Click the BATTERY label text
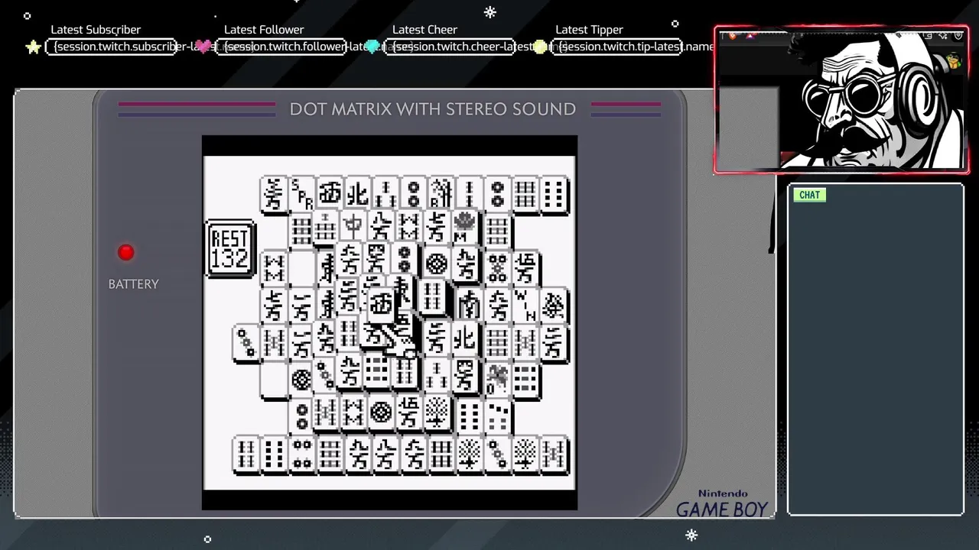The width and height of the screenshot is (979, 550). [x=133, y=284]
